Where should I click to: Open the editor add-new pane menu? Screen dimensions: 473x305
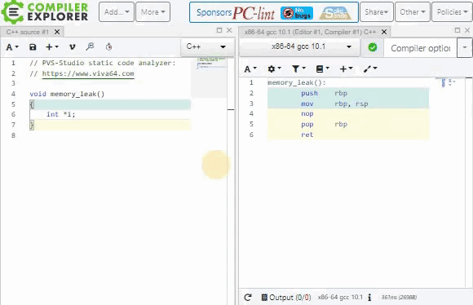[x=52, y=47]
